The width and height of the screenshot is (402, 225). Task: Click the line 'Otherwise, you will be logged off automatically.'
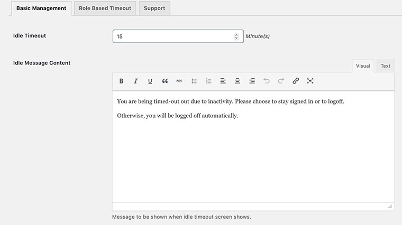pos(178,116)
